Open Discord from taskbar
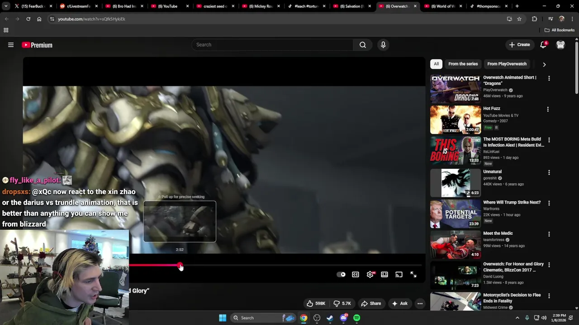 [343, 318]
